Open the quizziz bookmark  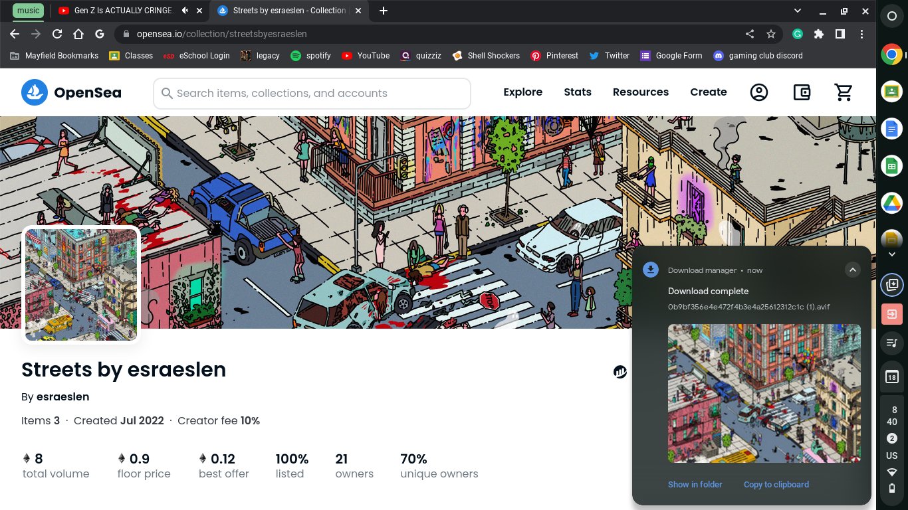(x=421, y=56)
